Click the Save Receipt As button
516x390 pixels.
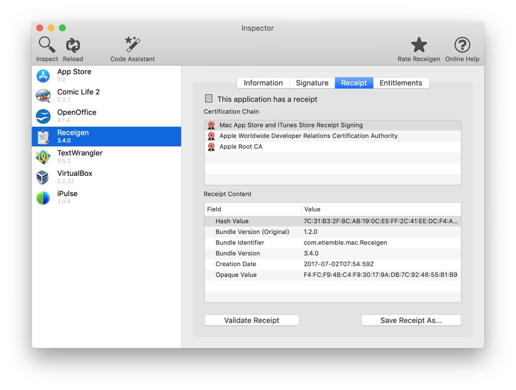click(411, 320)
